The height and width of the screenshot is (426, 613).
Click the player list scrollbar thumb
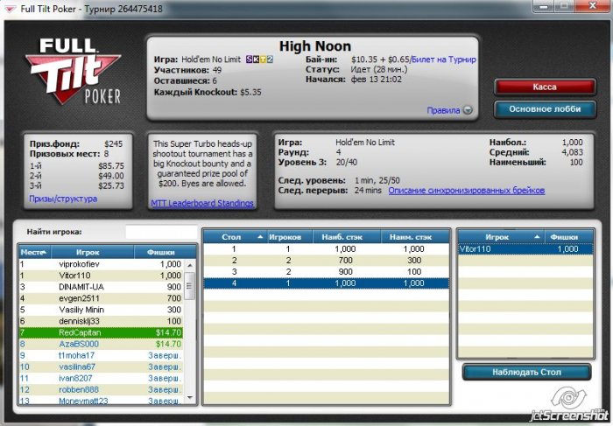[190, 286]
